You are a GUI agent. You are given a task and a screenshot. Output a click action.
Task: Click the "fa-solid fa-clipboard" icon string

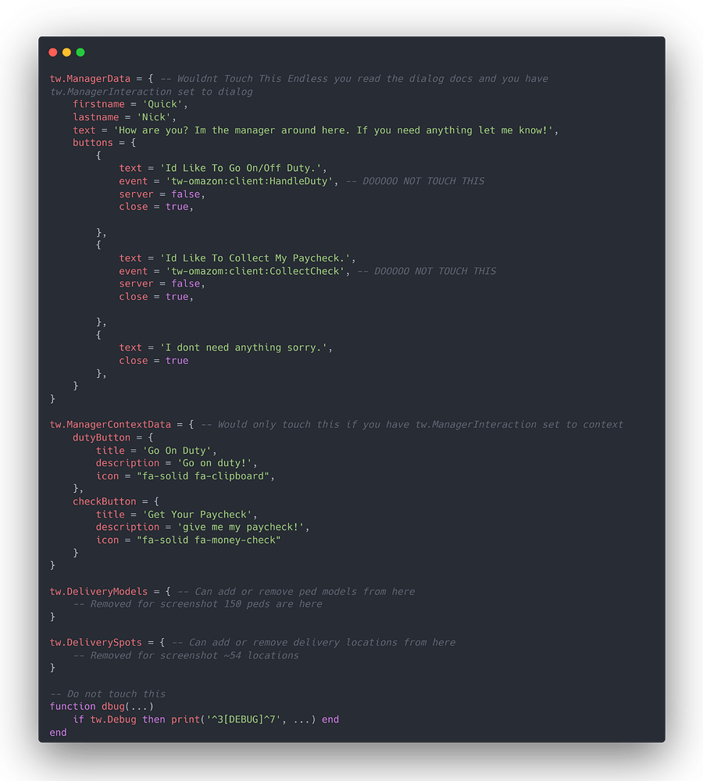pos(203,476)
